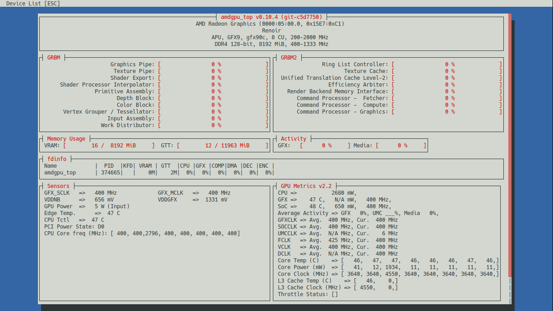Click the Color Block label
The width and height of the screenshot is (553, 311).
tap(135, 105)
